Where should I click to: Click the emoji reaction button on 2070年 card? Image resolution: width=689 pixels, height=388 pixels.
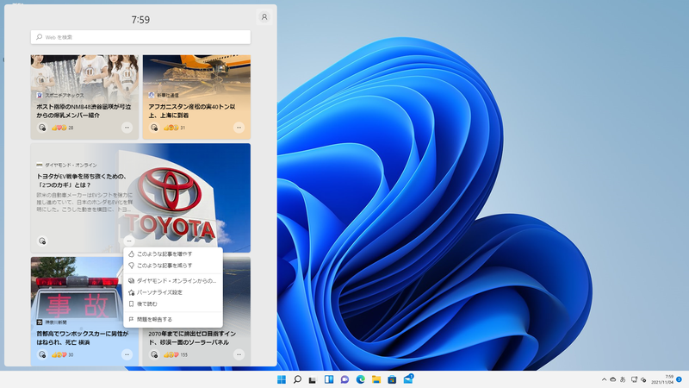154,354
